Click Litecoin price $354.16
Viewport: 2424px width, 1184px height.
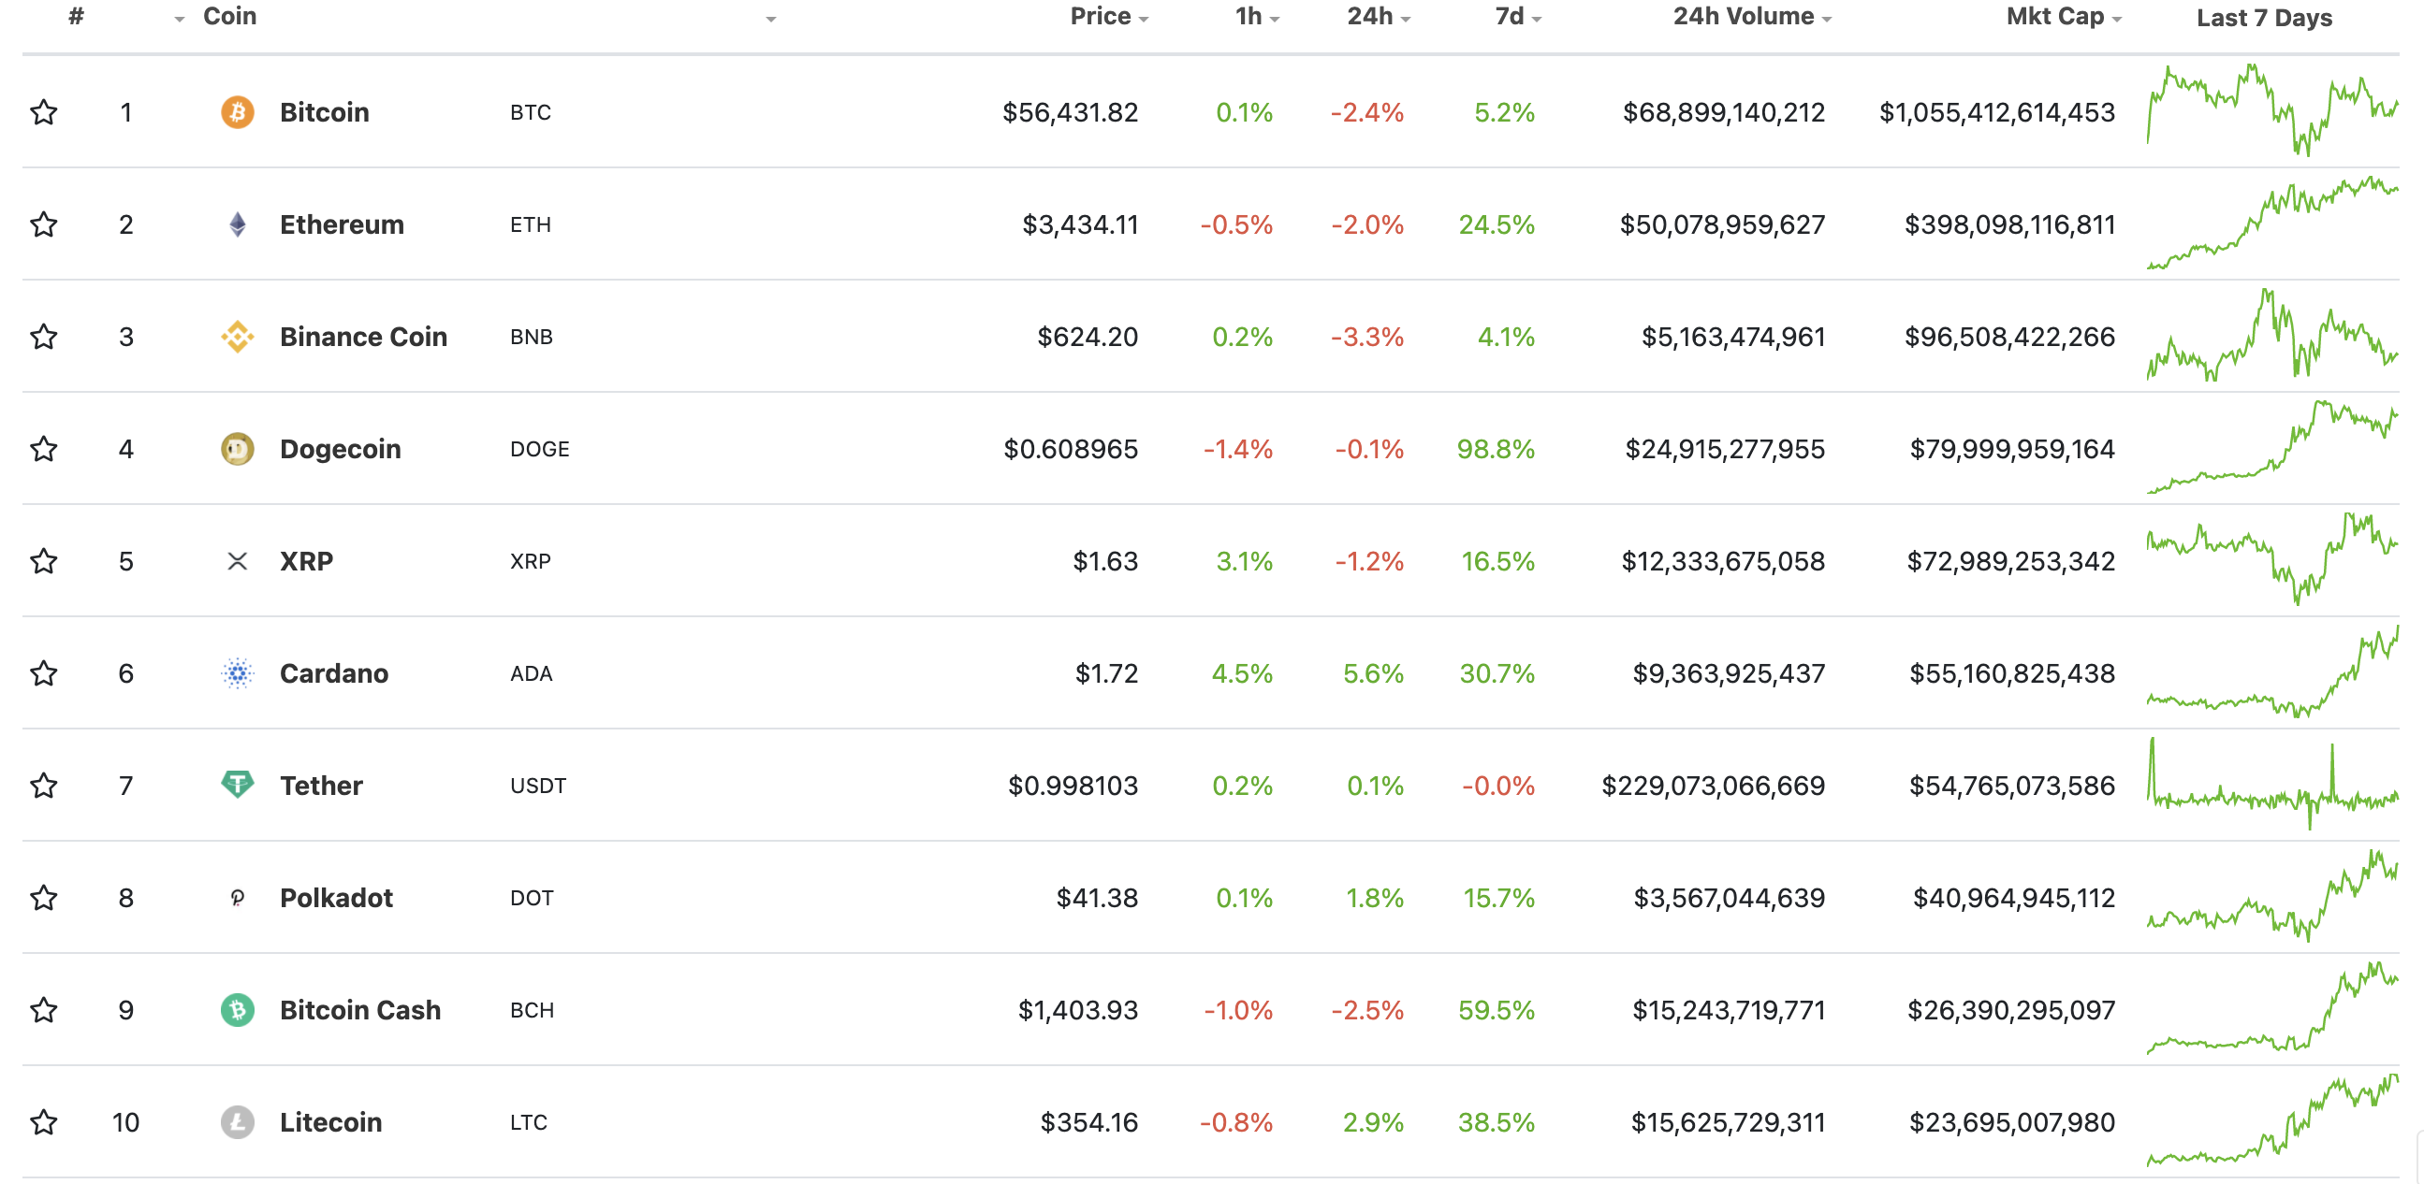[x=1088, y=1121]
